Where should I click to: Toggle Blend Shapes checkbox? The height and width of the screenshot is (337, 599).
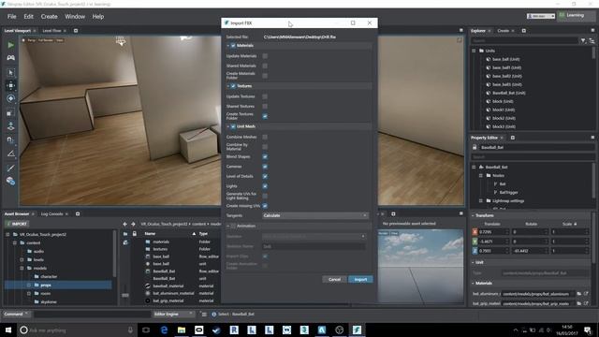(x=265, y=156)
